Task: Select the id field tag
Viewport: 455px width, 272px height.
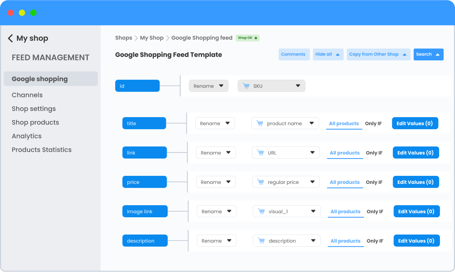Action: [137, 86]
